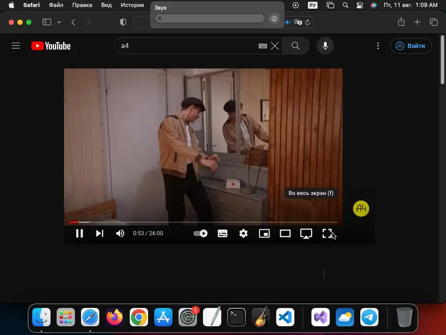Run the search with the magnifier button
This screenshot has width=446, height=335.
(x=296, y=45)
